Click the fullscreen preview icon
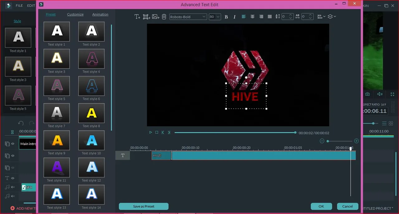The height and width of the screenshot is (214, 399). pos(392,94)
